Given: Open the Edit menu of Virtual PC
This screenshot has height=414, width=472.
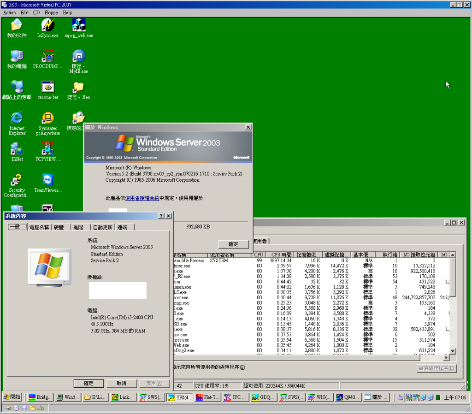Looking at the screenshot, I should tap(24, 12).
